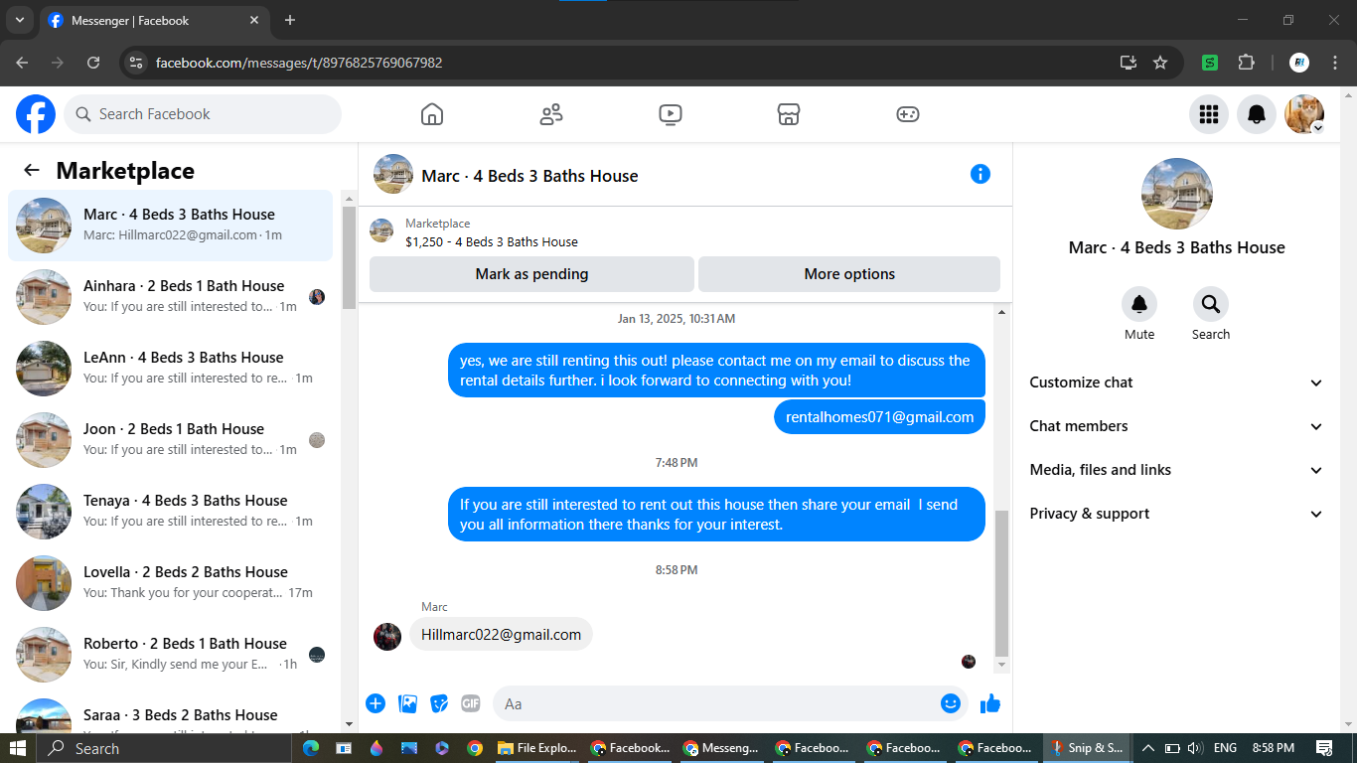This screenshot has width=1357, height=763.
Task: Open the Windows taskbar Search box
Action: 162,748
